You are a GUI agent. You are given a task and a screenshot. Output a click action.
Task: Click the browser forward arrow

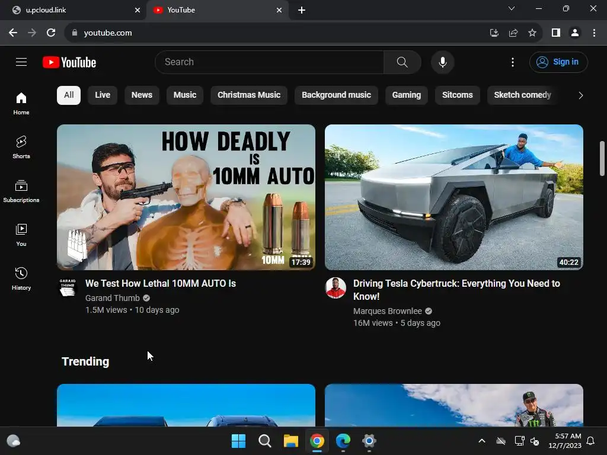(32, 33)
